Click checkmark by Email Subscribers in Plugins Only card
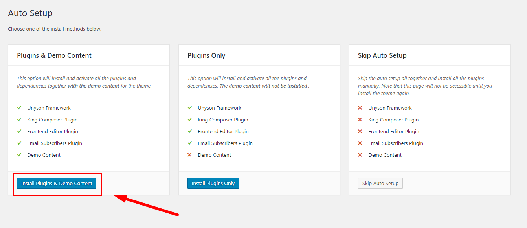 (x=190, y=143)
